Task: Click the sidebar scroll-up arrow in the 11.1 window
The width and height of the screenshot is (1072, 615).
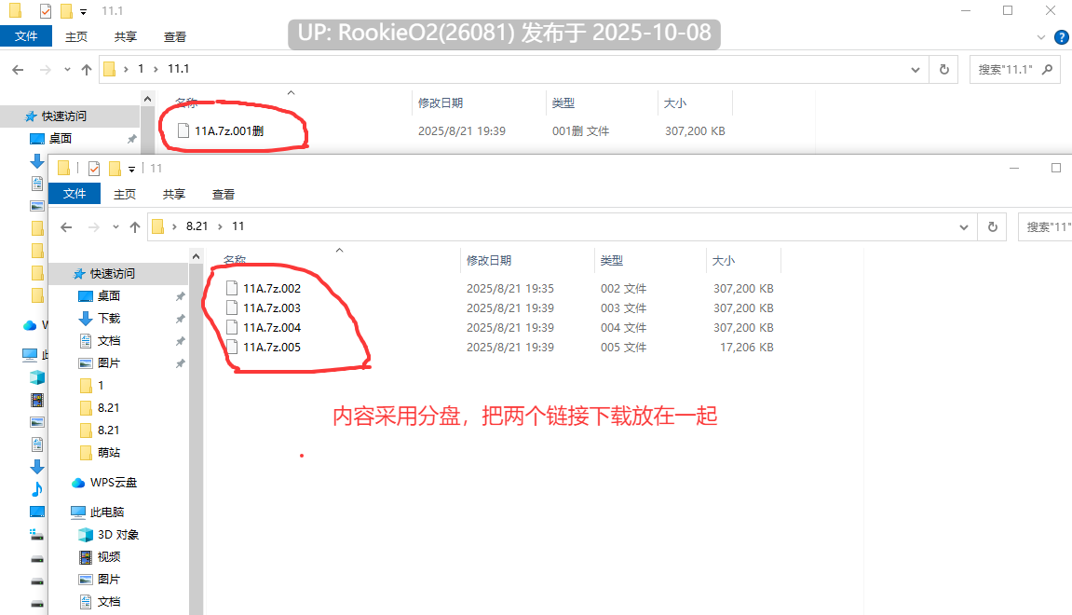Action: (148, 99)
